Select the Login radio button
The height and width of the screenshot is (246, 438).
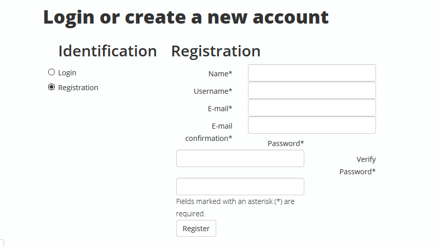pos(51,72)
